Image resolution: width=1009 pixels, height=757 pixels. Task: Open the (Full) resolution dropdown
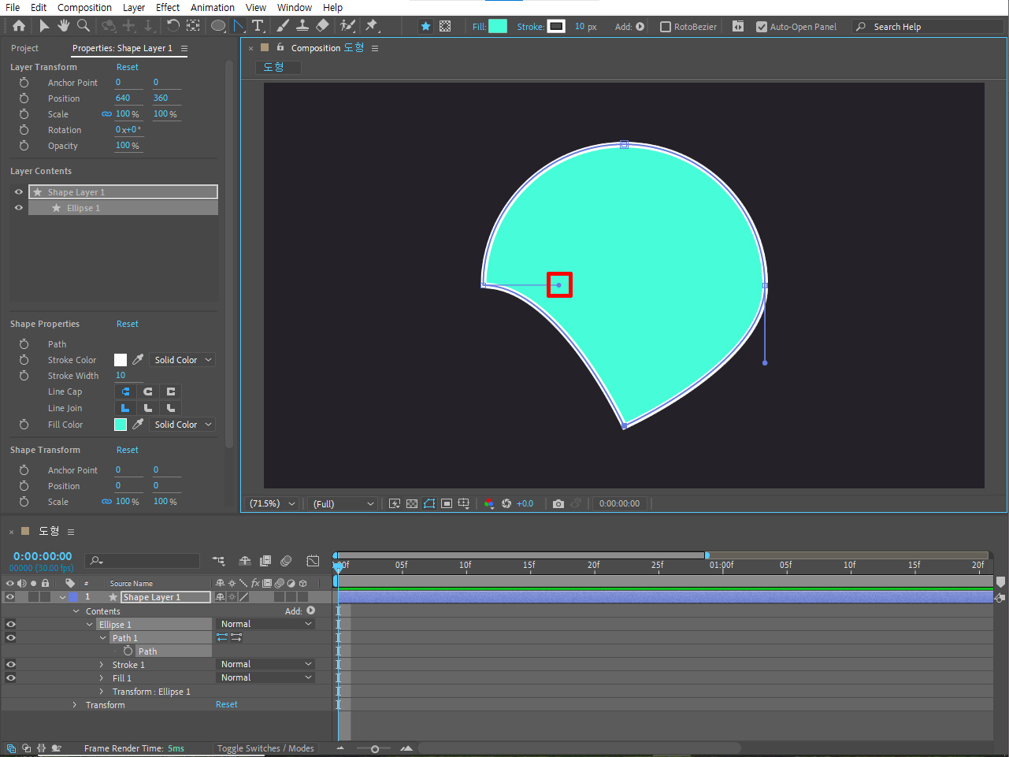[343, 503]
